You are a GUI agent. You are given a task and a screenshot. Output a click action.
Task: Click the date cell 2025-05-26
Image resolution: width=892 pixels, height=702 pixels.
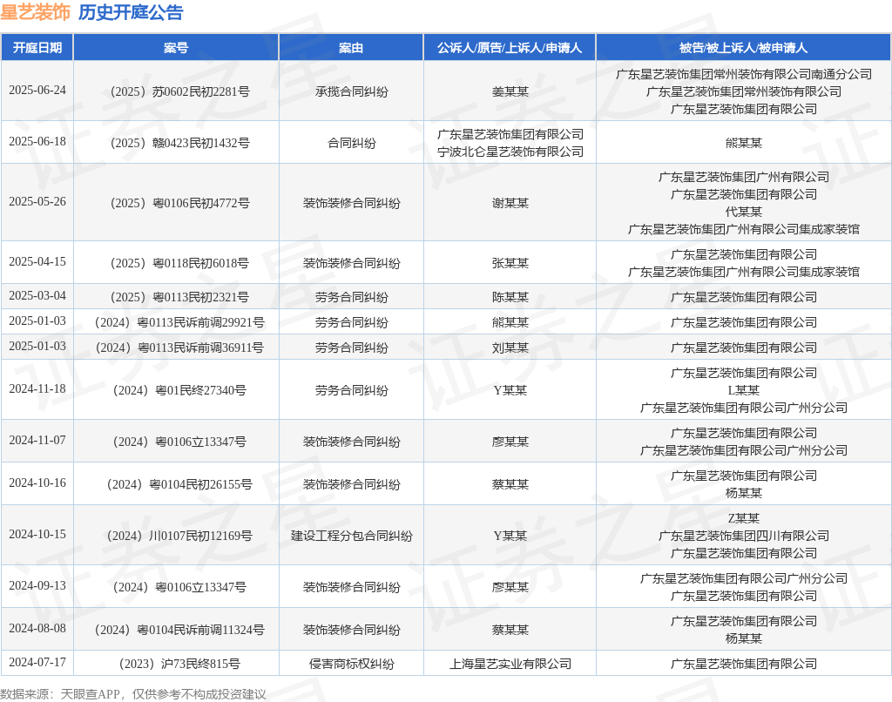tap(37, 202)
